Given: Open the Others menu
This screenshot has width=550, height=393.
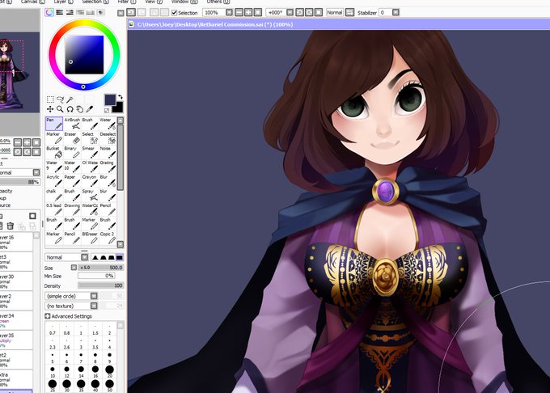Looking at the screenshot, I should tap(218, 2).
